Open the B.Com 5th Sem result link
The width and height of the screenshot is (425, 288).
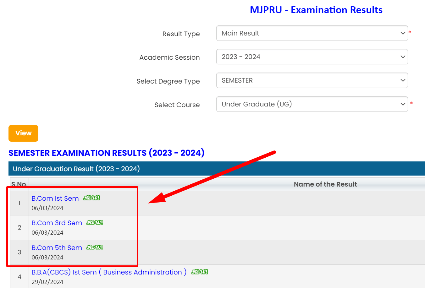coord(57,248)
